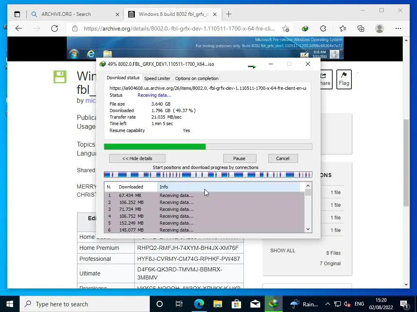Open Favorites list icon in Edge

click(x=343, y=28)
